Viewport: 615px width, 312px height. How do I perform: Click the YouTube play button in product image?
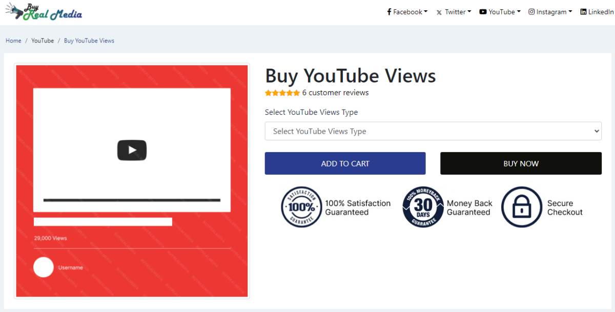click(132, 150)
